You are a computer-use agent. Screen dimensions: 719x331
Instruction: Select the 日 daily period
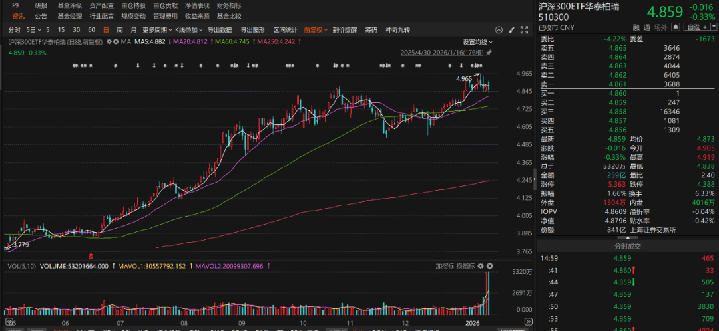pyautogui.click(x=105, y=30)
